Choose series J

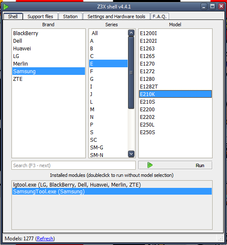coord(108,94)
